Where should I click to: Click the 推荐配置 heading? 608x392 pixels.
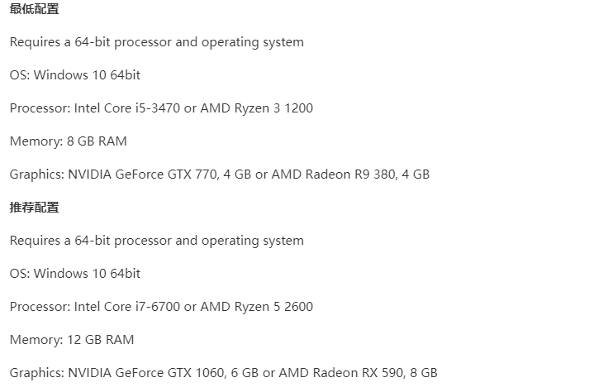click(34, 208)
